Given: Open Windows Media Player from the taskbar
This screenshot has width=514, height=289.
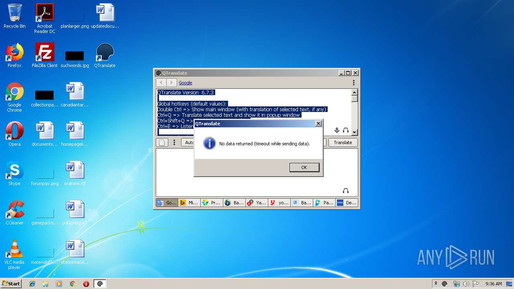Looking at the screenshot, I should coord(59,284).
